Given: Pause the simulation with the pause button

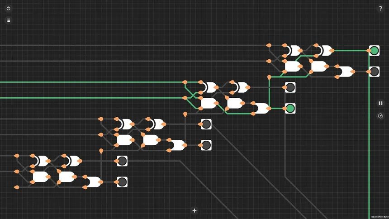Looking at the screenshot, I should [x=380, y=103].
